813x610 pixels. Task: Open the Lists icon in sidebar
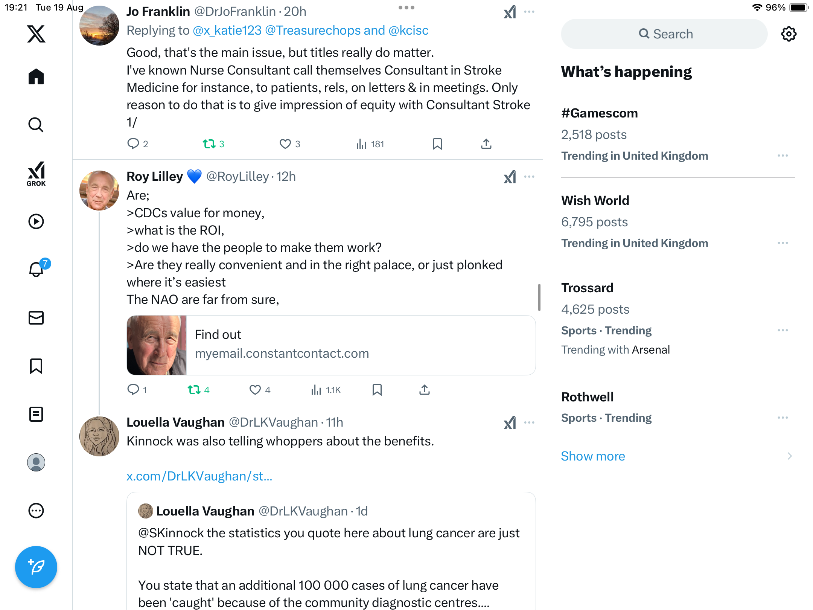click(36, 414)
